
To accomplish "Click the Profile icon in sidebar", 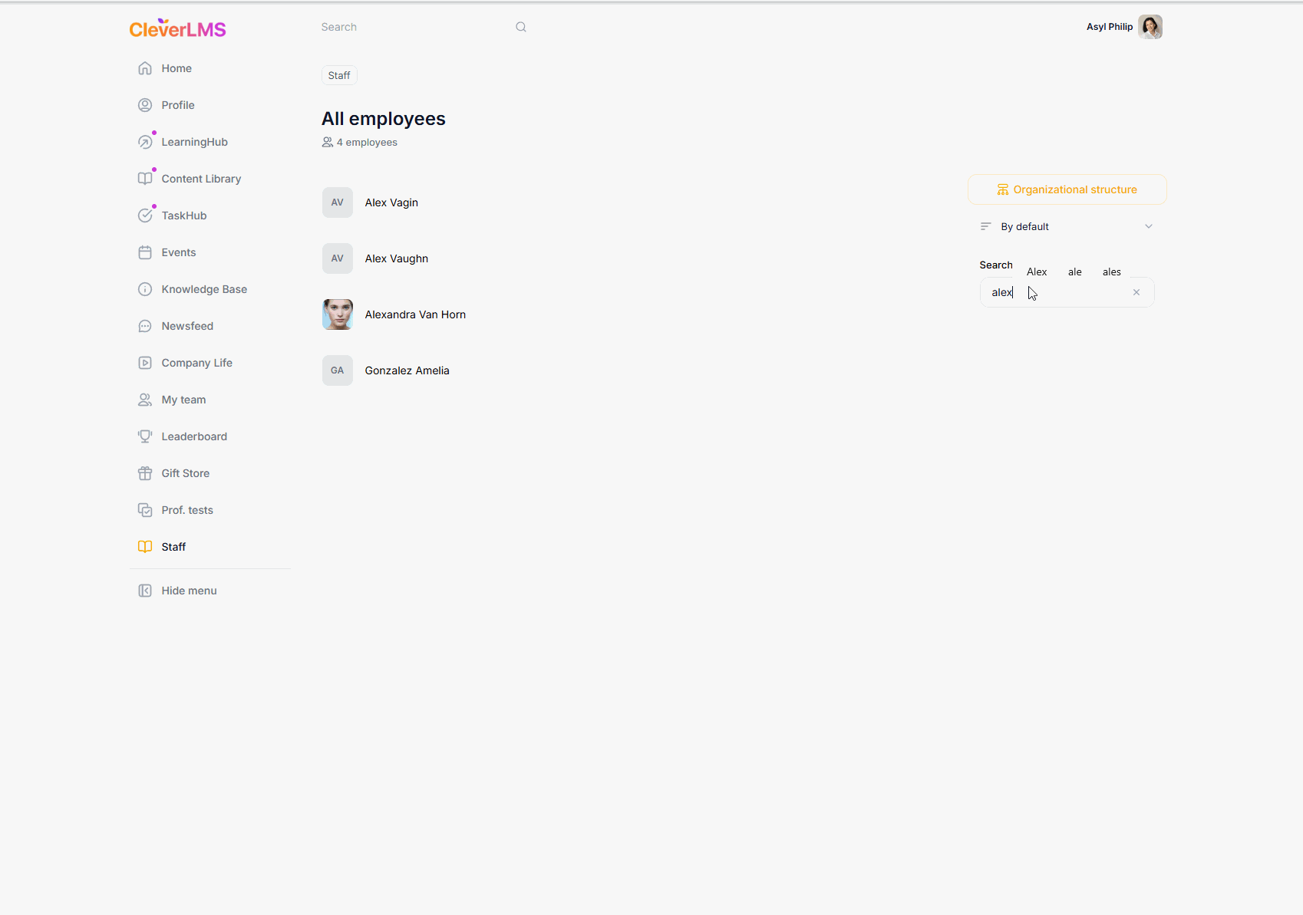I will (145, 105).
